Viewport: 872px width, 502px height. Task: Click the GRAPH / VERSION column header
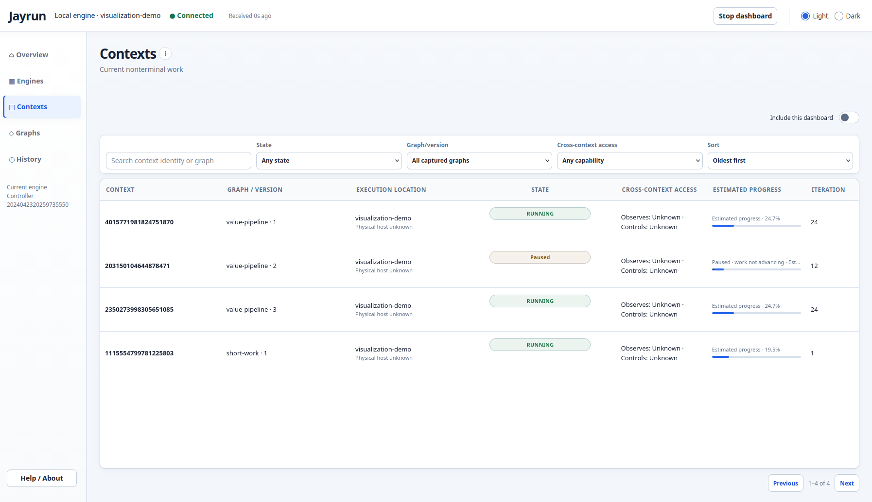(255, 190)
